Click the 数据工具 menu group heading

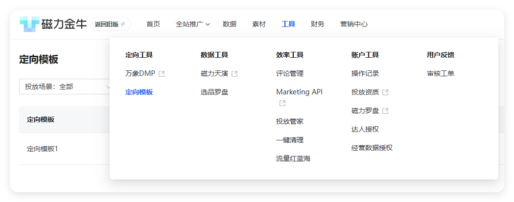pos(214,55)
